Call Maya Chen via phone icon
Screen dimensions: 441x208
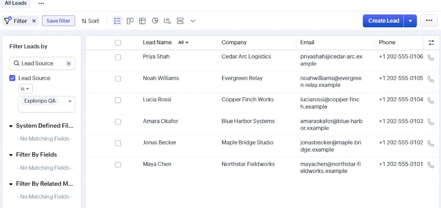pos(431,165)
